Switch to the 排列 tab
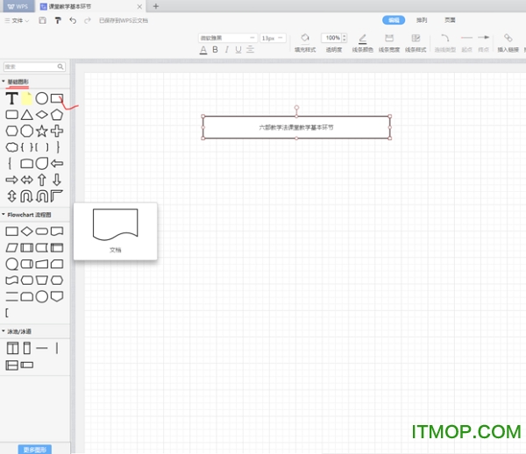The height and width of the screenshot is (454, 526). [x=422, y=19]
